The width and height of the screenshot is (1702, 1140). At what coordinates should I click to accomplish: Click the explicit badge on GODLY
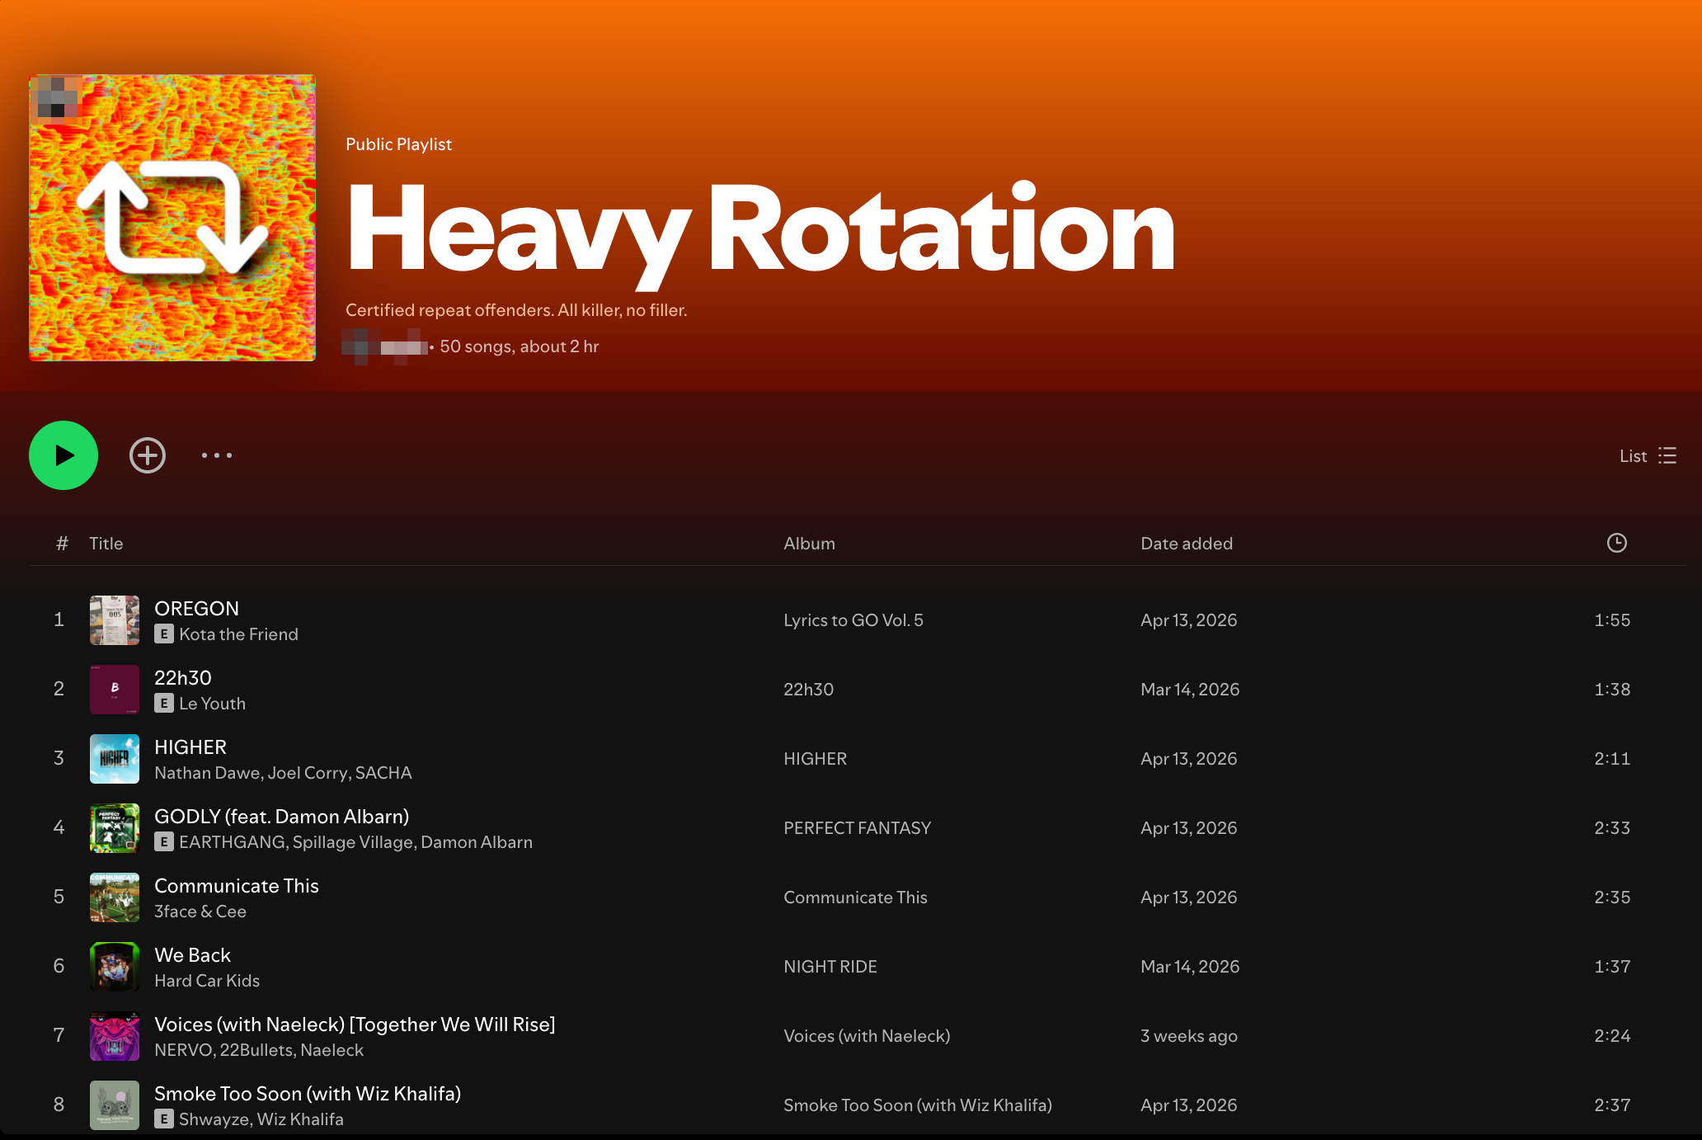click(x=164, y=842)
